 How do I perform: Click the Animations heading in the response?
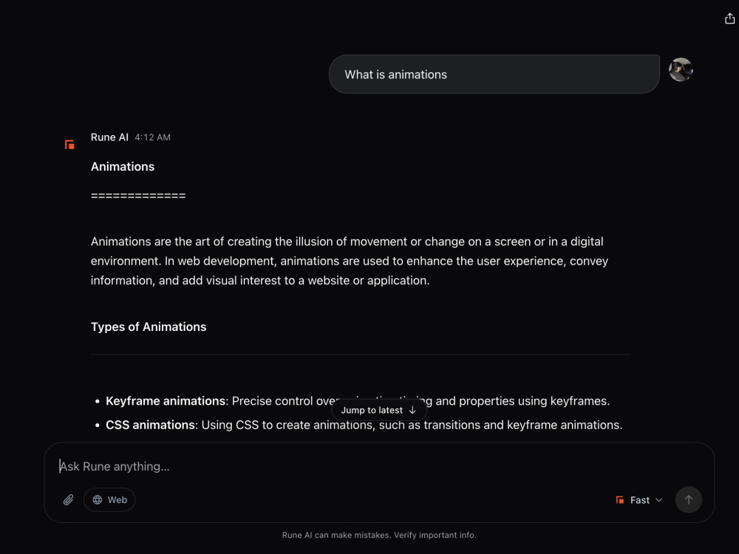123,167
